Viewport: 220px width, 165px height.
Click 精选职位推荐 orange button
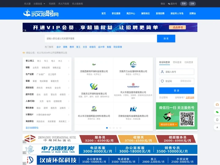[x=168, y=124]
